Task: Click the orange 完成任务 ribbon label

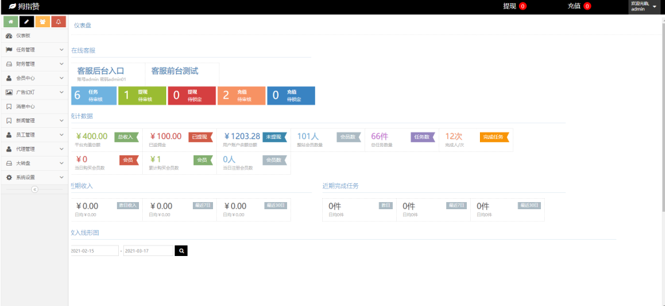Action: 494,137
